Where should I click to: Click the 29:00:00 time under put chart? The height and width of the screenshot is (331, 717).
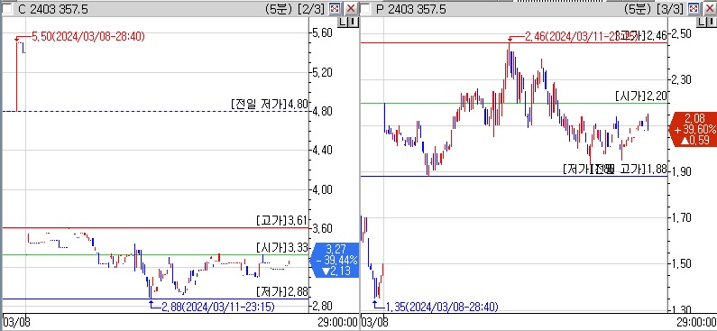coord(696,322)
